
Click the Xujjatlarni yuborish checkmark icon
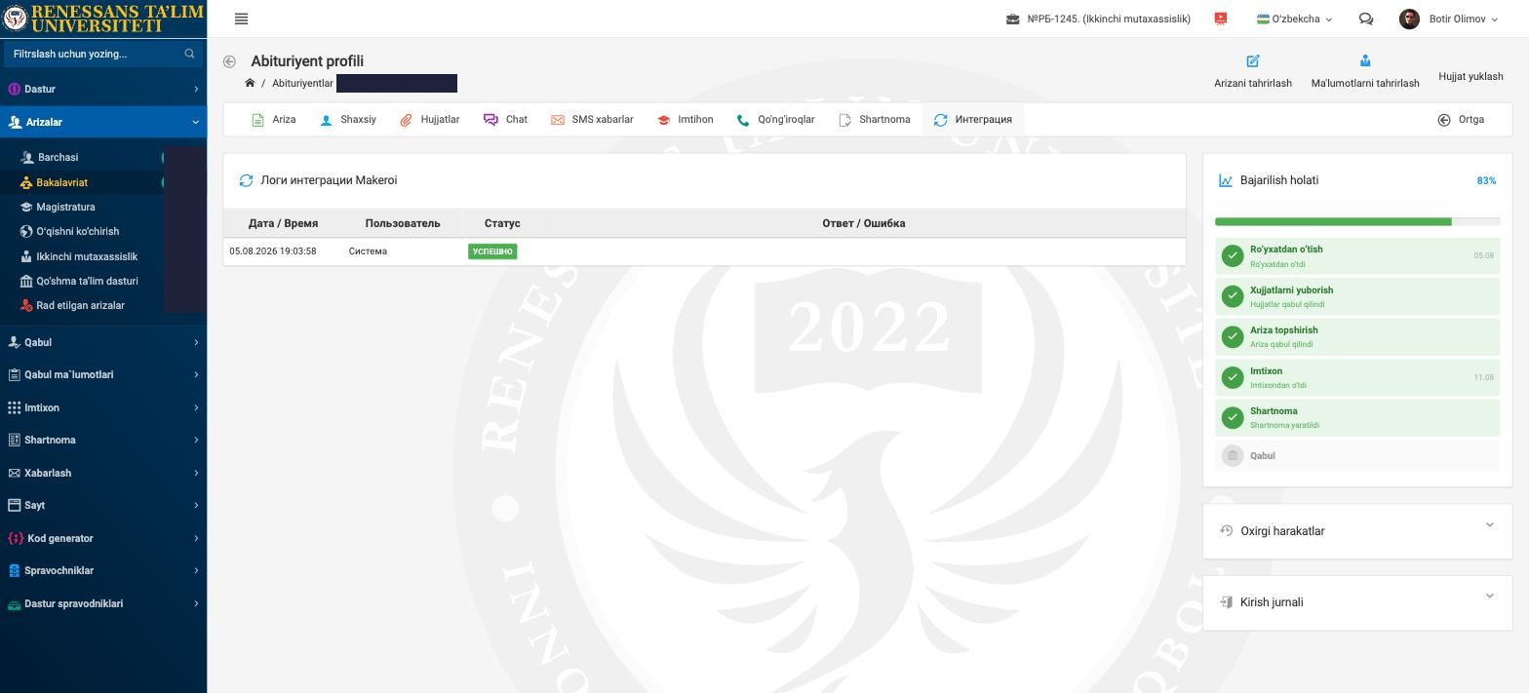(1233, 296)
